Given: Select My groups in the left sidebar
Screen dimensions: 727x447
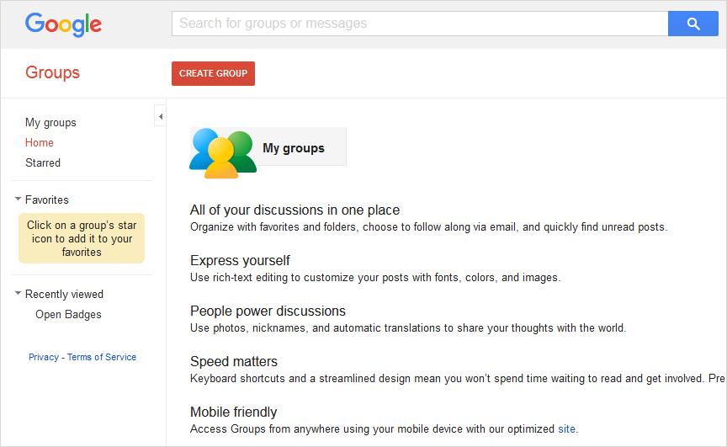Looking at the screenshot, I should click(50, 123).
